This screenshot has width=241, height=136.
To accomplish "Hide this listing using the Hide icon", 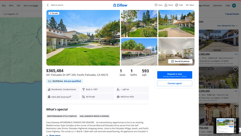I will (x=177, y=5).
